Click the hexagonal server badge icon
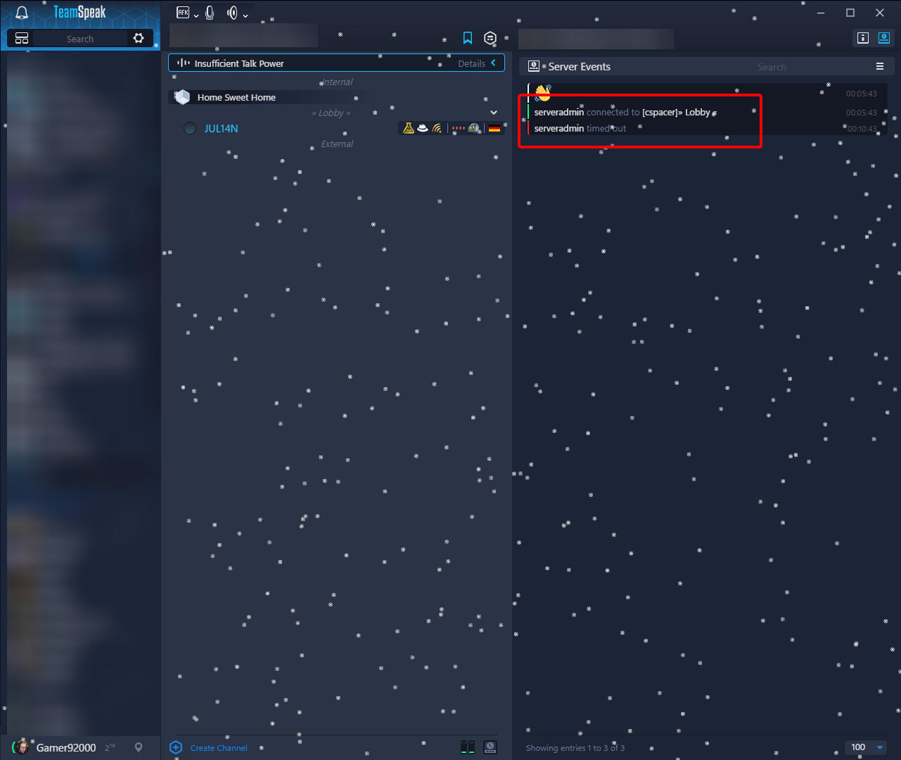This screenshot has width=901, height=760. pos(490,38)
